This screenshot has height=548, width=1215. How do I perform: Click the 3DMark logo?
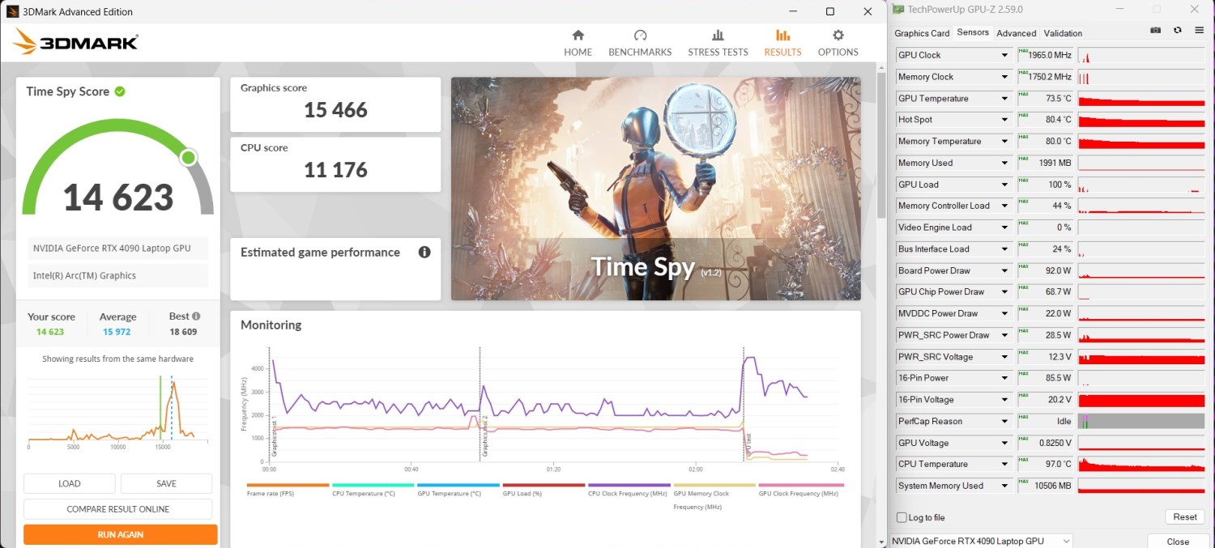coord(75,42)
